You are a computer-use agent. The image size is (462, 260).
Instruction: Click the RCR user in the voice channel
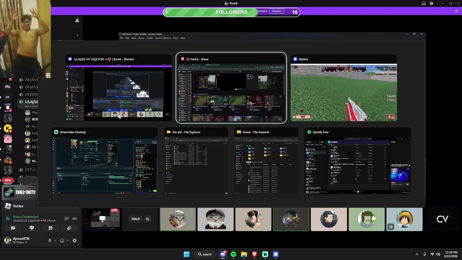tap(31, 119)
